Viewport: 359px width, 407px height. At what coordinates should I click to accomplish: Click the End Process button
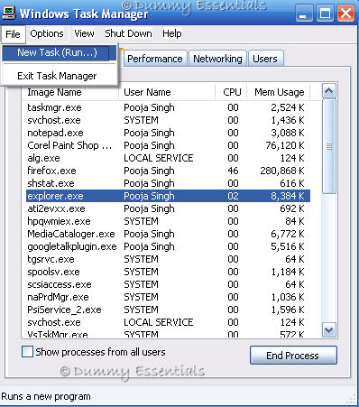click(293, 356)
